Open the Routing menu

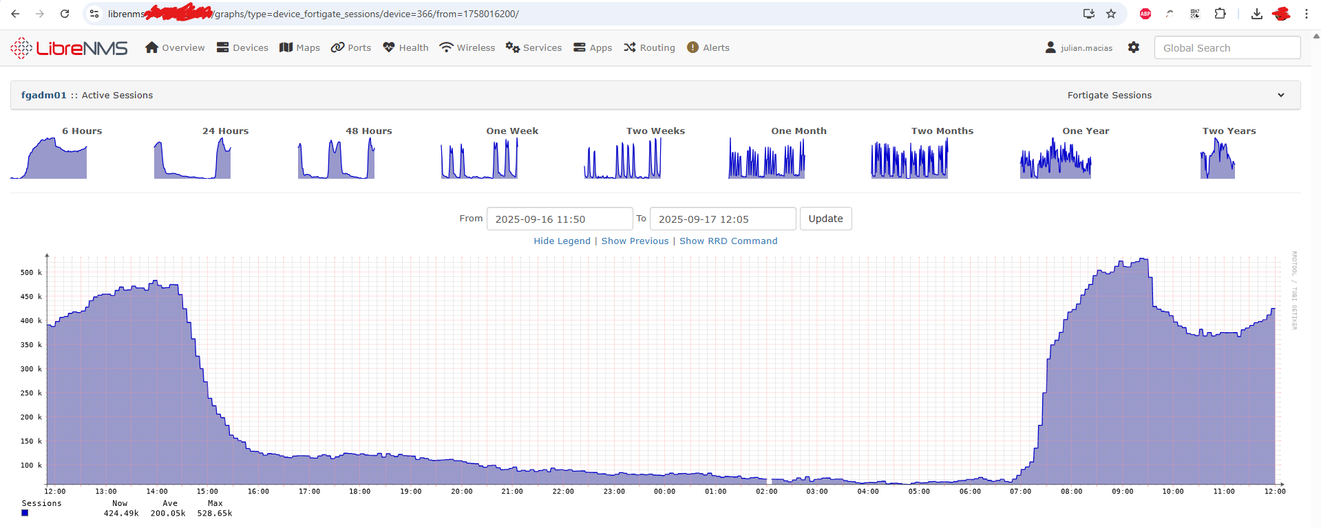(x=649, y=47)
